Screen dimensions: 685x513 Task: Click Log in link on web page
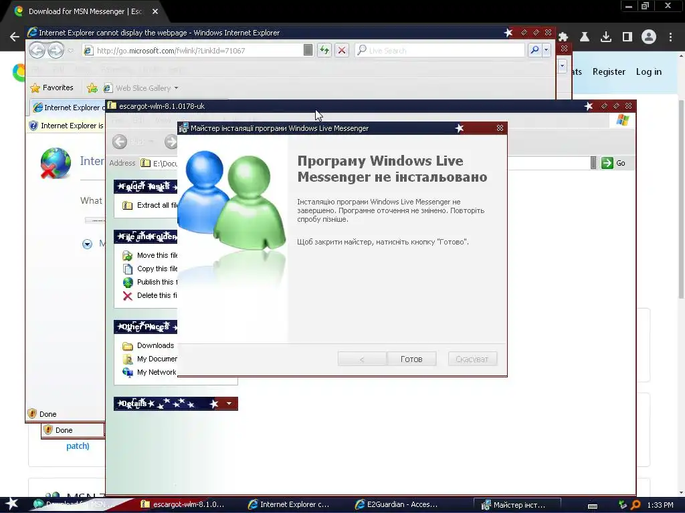click(649, 71)
